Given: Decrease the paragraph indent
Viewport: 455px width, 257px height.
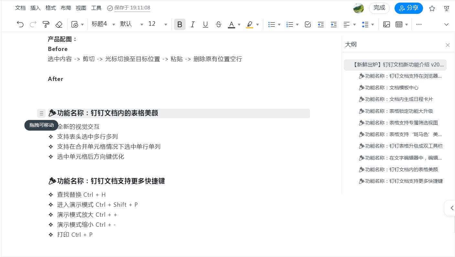Looking at the screenshot, I should point(321,25).
